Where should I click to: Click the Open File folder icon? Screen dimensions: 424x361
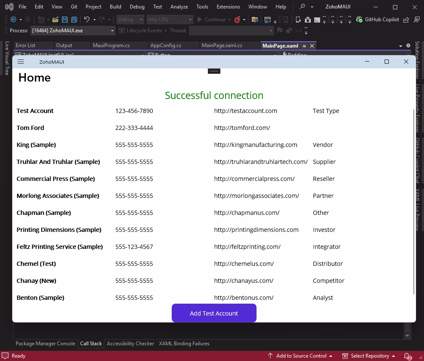tap(56, 20)
